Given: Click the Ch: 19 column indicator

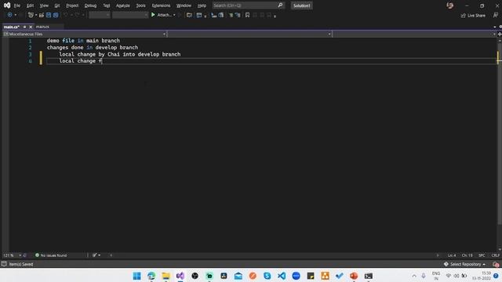Looking at the screenshot, I should pyautogui.click(x=467, y=255).
